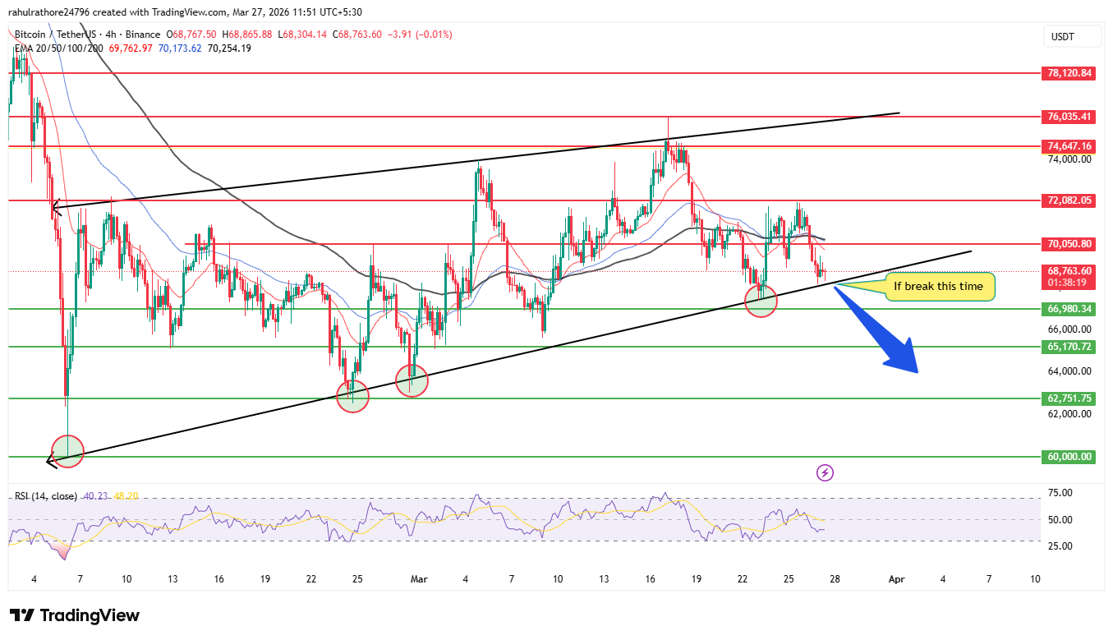Click the arrowhead at the lower trendline's left end
This screenshot has width=1113, height=640.
(51, 462)
